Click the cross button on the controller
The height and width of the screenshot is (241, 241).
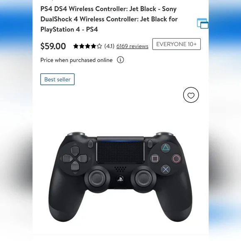tap(165, 170)
